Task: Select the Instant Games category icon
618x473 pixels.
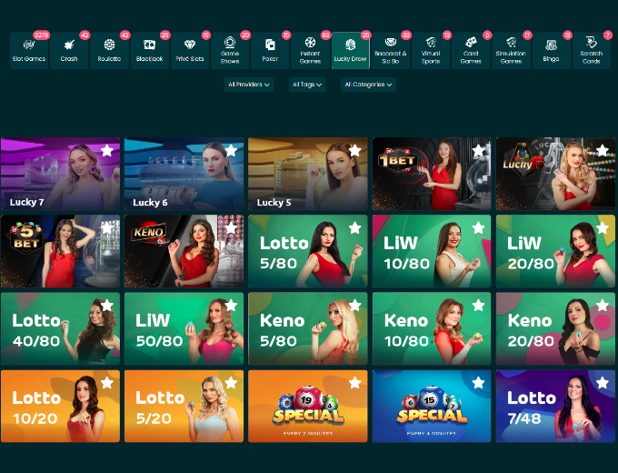Action: (x=310, y=42)
